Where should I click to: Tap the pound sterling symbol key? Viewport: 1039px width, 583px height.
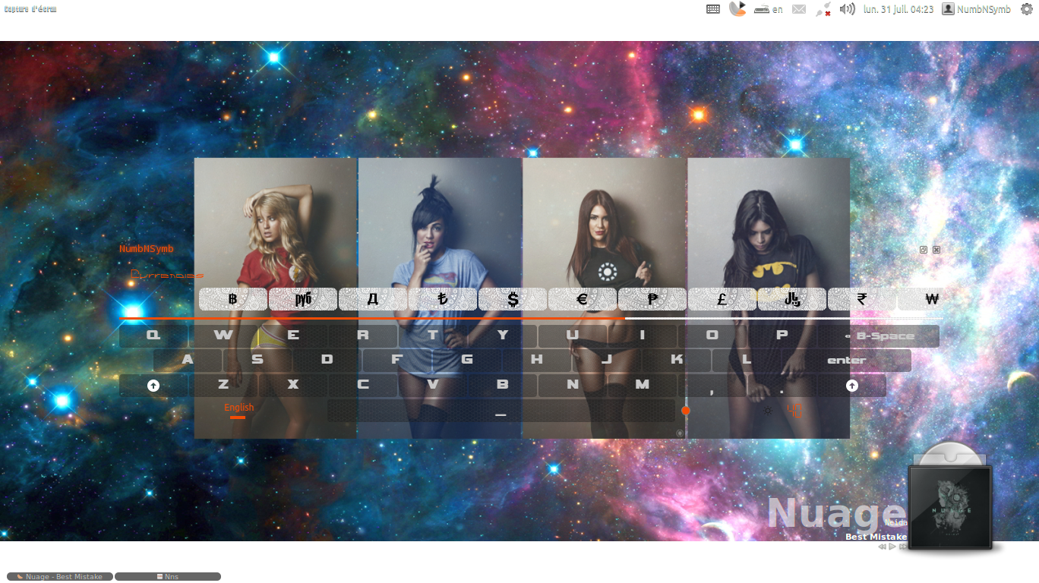722,299
